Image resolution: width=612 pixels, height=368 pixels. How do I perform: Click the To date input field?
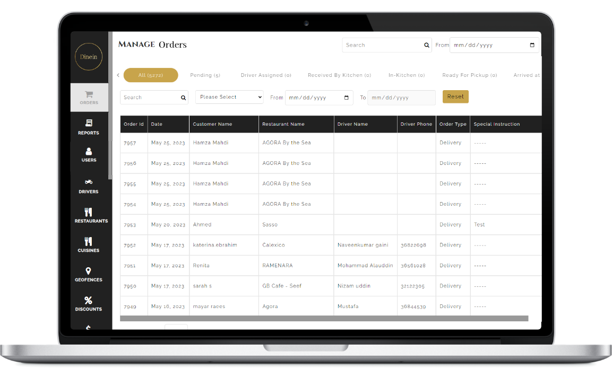pos(401,98)
